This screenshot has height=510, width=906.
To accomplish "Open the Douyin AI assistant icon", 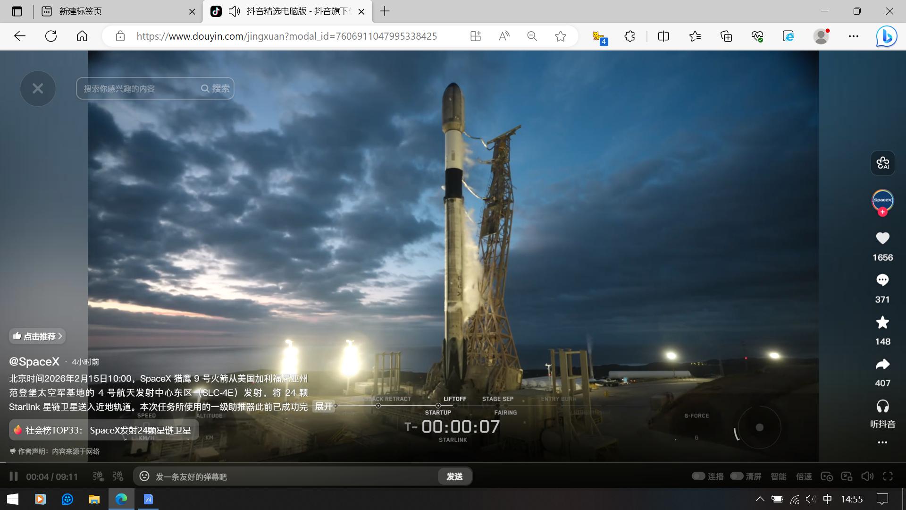I will [x=882, y=163].
